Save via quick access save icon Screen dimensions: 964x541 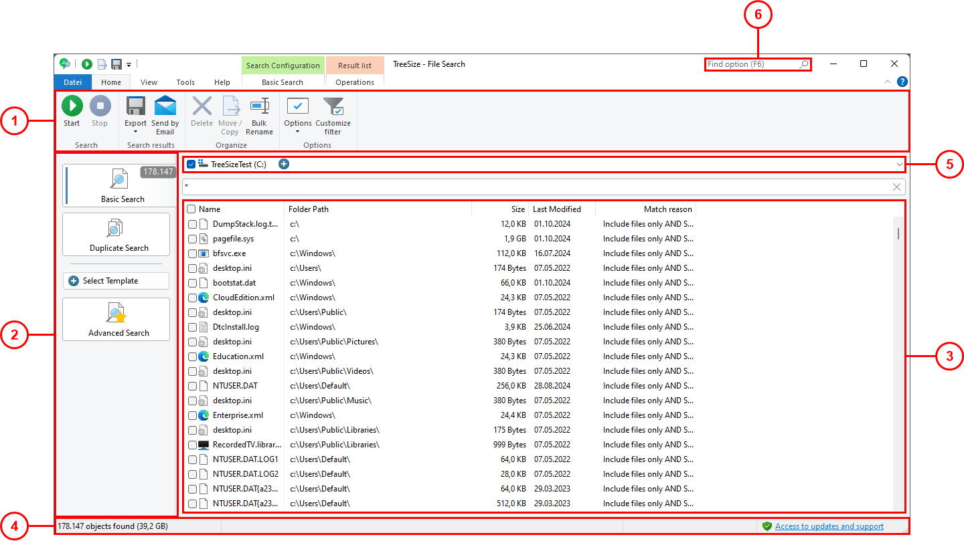[x=116, y=64]
